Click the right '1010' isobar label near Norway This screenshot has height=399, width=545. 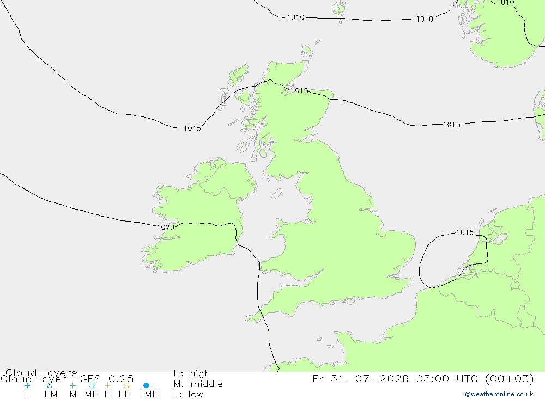coord(425,19)
